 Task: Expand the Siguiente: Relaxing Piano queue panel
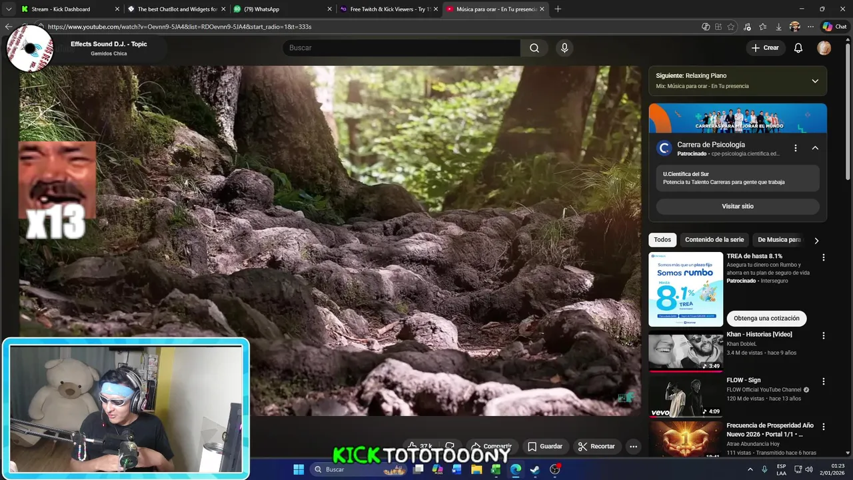click(x=814, y=81)
